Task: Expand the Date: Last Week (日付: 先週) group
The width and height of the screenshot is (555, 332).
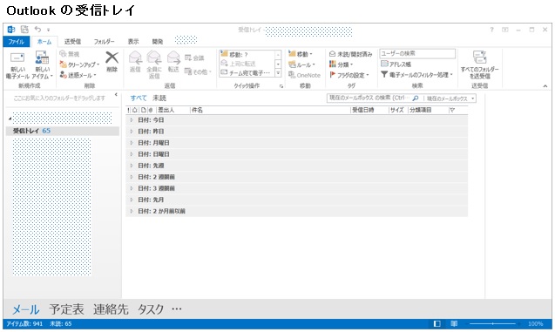Action: click(132, 166)
